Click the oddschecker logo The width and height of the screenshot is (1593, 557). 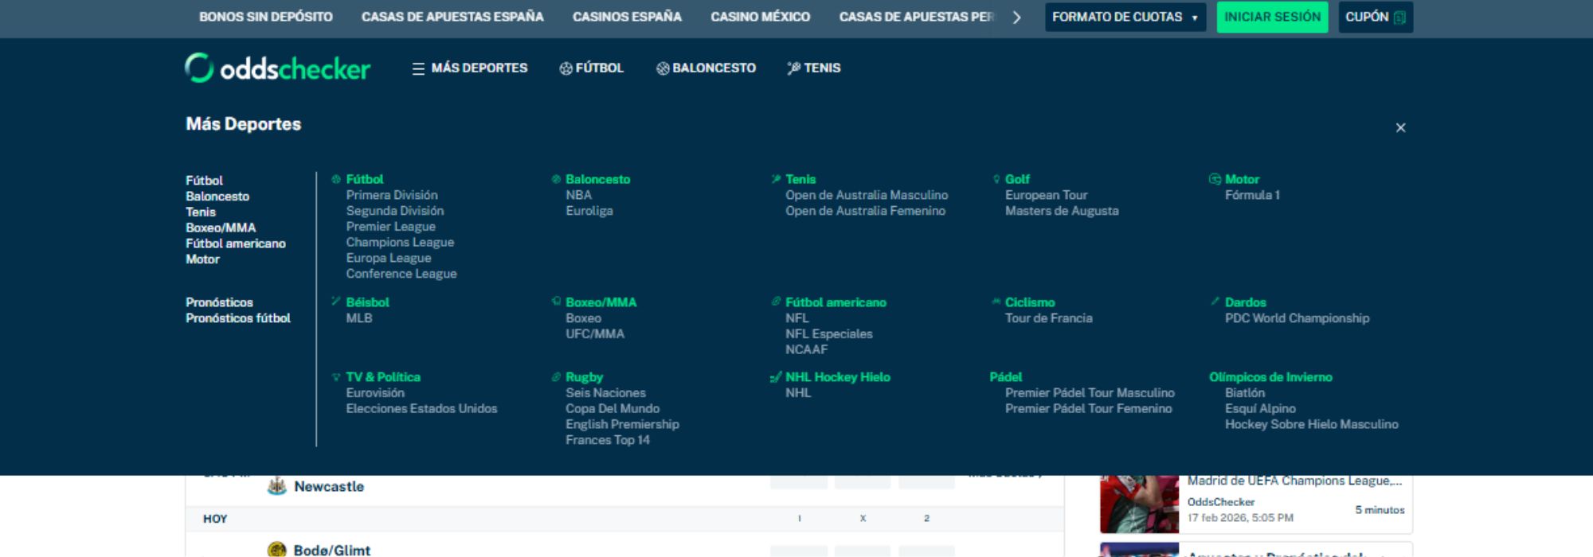277,68
